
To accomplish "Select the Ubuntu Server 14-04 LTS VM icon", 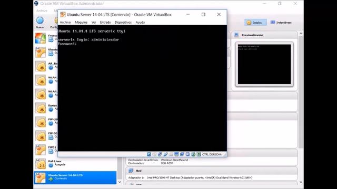I will tap(41, 178).
